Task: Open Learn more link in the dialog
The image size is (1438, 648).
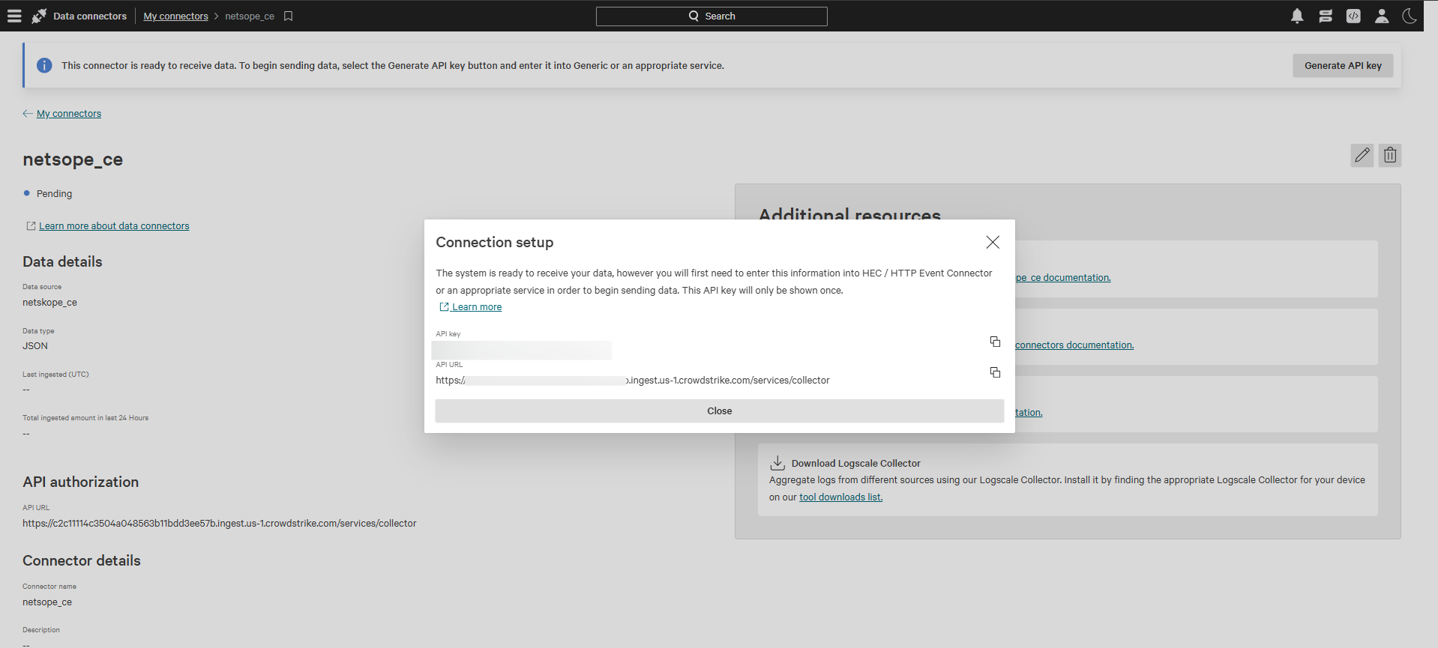Action: [477, 307]
